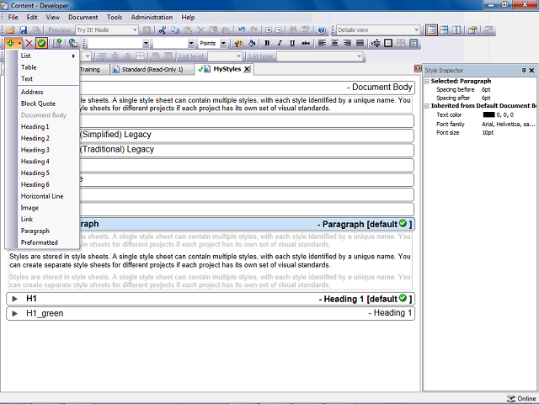Viewport: 539px width, 404px height.
Task: Open the Points unit dropdown
Action: 223,43
